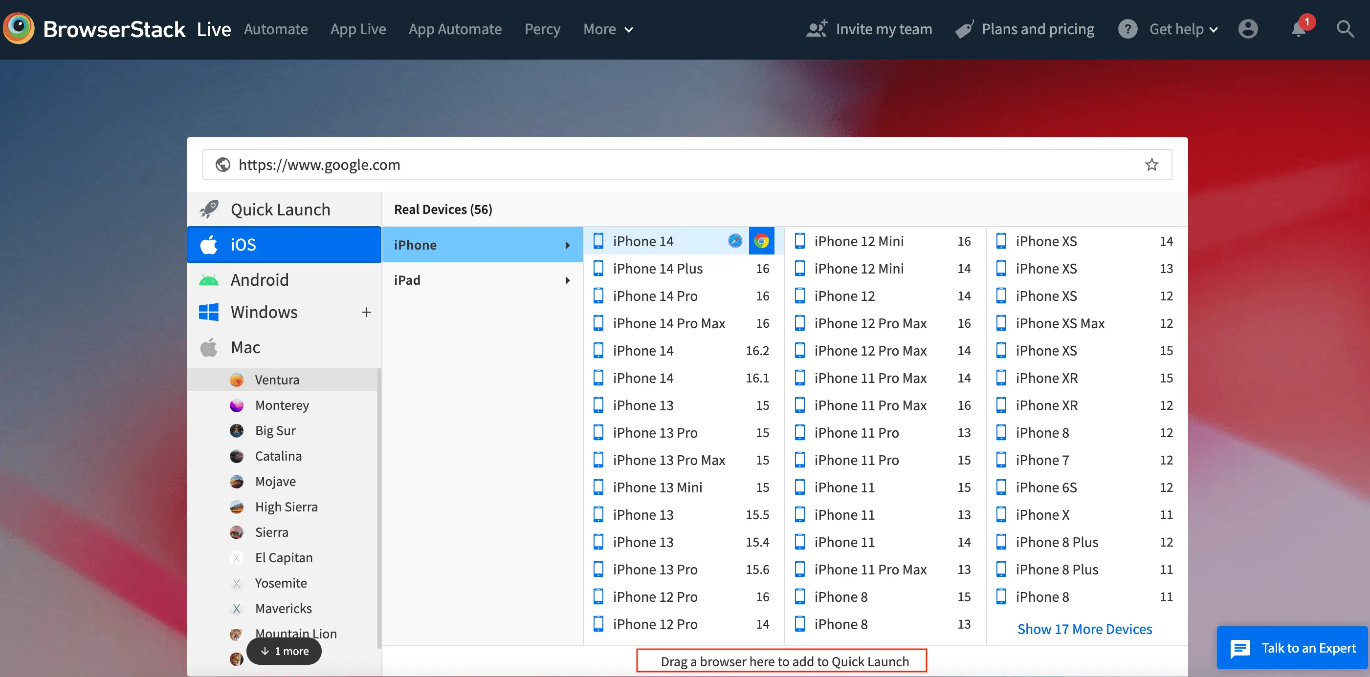Click the High Sierra OS icon

[x=237, y=507]
